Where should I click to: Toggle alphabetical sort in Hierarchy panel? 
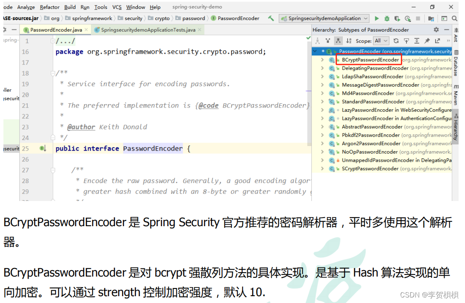click(x=349, y=41)
